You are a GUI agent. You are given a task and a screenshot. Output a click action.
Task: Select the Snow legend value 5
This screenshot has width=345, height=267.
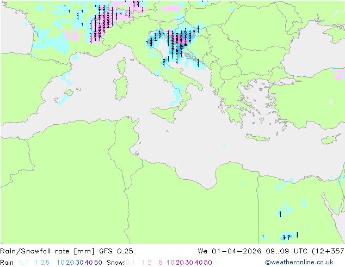tap(161, 263)
